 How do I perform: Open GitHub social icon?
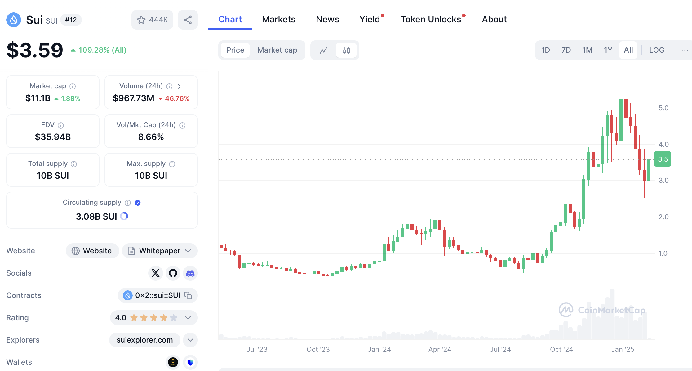click(173, 273)
